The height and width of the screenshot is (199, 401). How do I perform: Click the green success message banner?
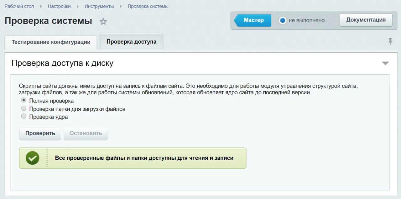[132, 158]
